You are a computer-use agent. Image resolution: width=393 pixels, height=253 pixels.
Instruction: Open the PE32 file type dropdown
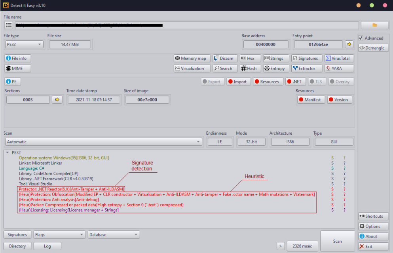pyautogui.click(x=39, y=44)
